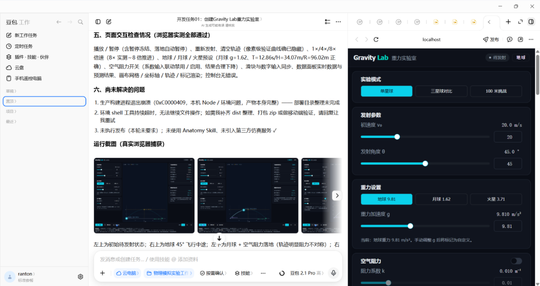Add a new preview tab with plus

508,21
